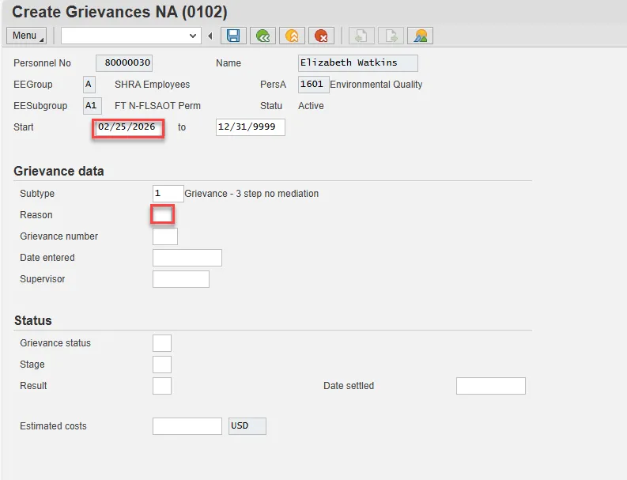Click the Save icon in toolbar
627x480 pixels.
click(x=232, y=36)
